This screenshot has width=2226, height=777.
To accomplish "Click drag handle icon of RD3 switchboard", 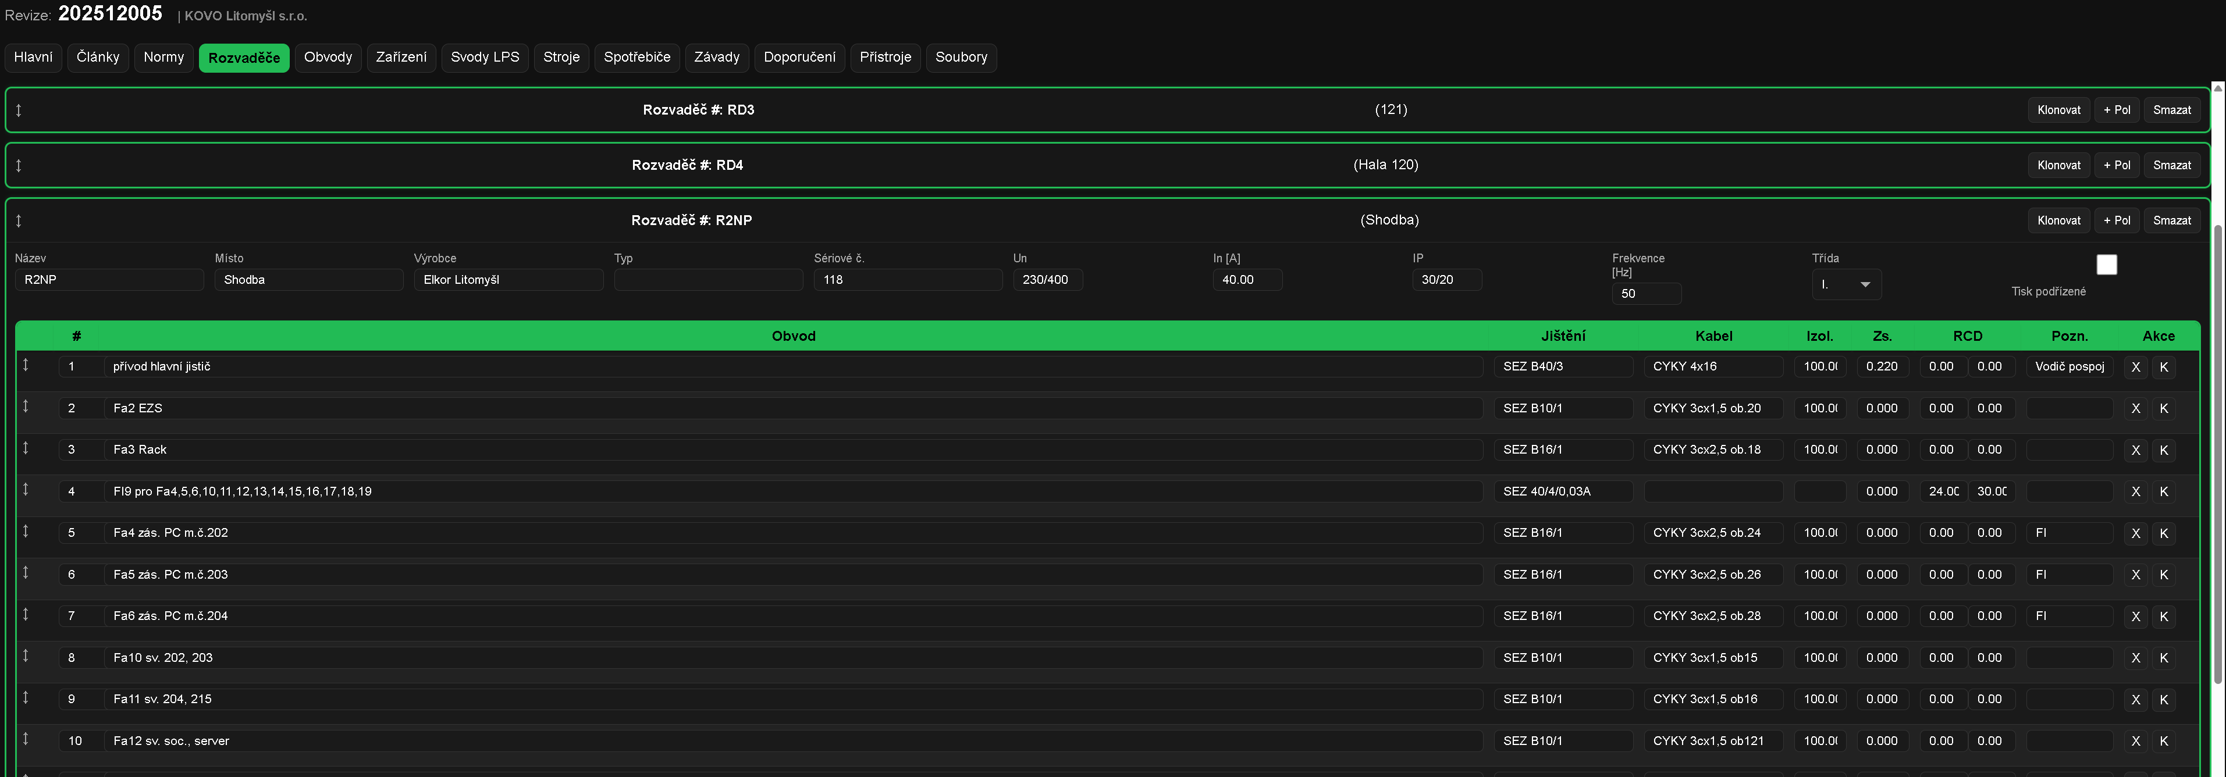I will pos(18,110).
